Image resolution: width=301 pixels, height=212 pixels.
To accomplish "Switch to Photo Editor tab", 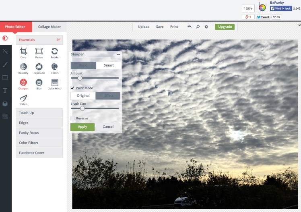I will point(15,27).
